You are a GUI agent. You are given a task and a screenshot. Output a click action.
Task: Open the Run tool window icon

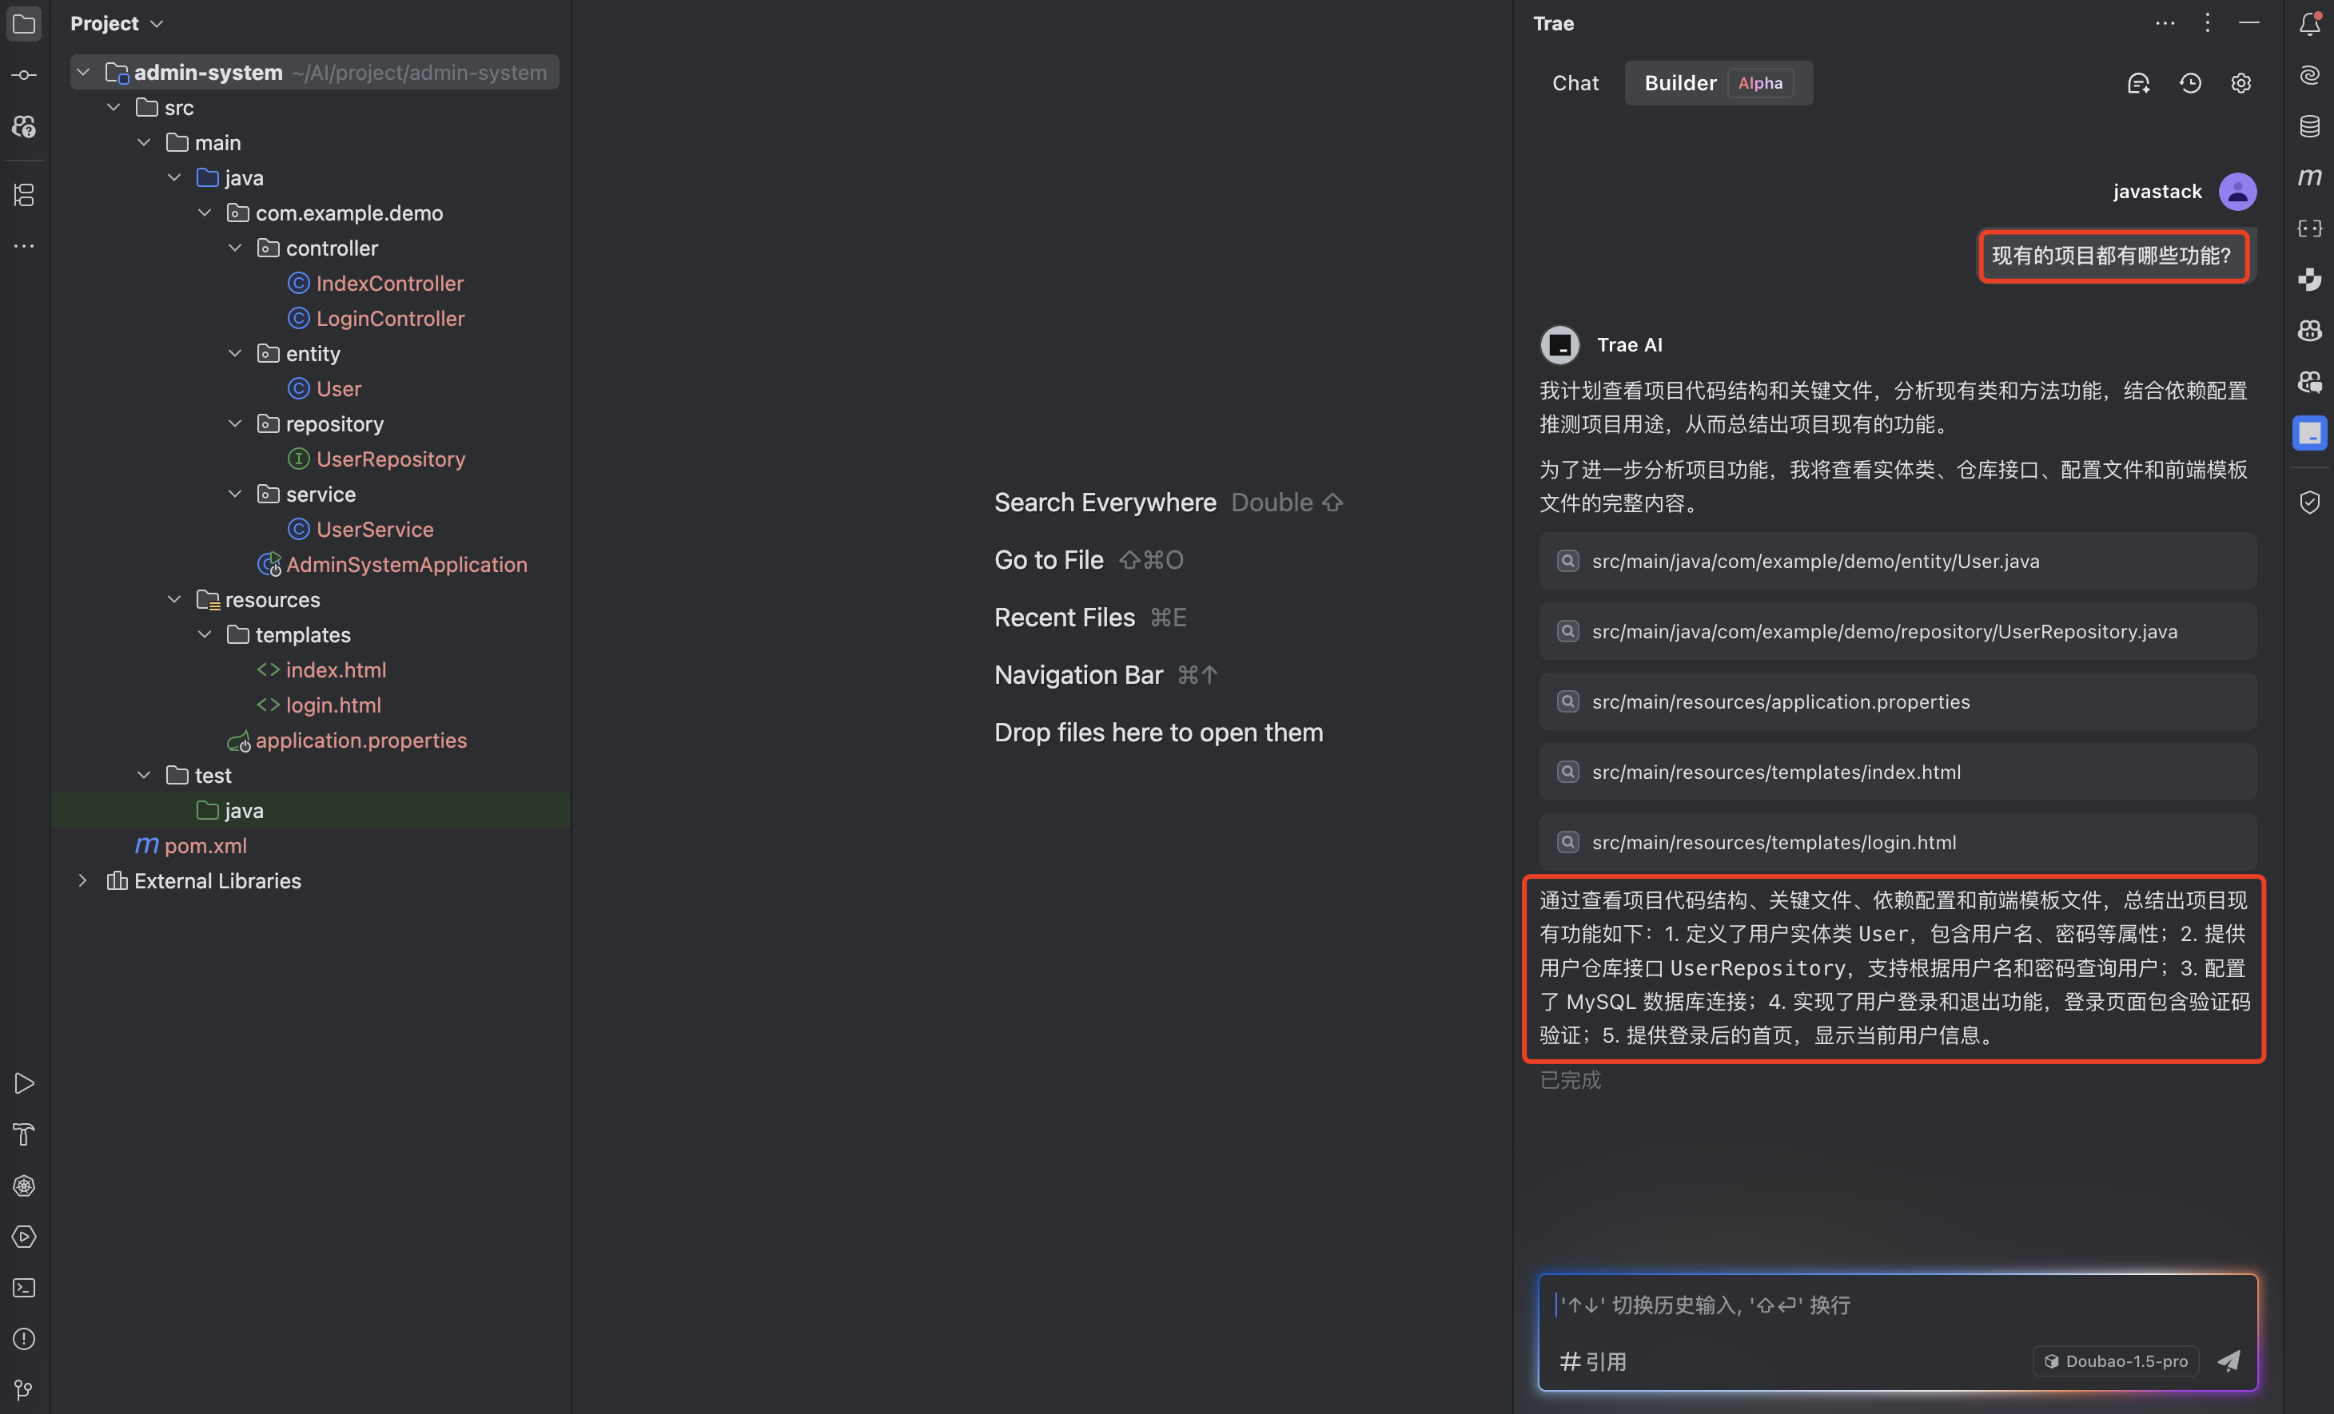click(24, 1084)
